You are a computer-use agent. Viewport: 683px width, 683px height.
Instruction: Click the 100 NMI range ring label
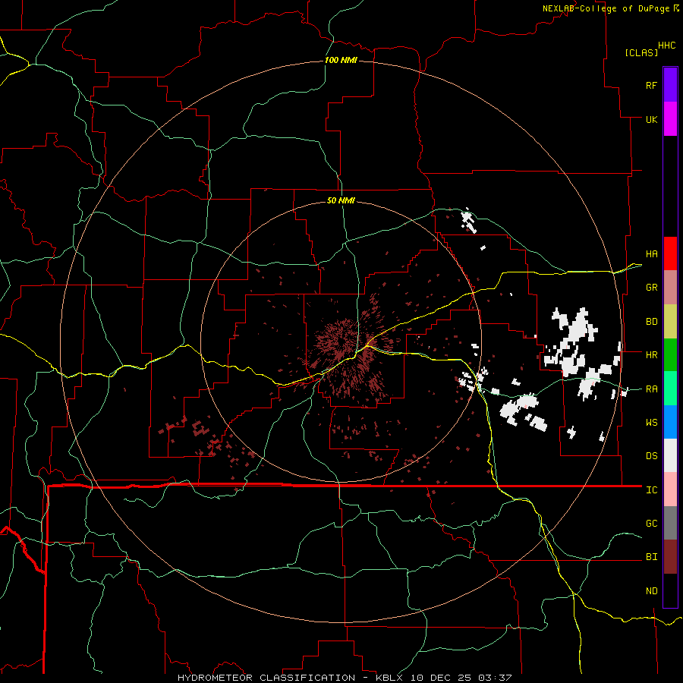pyautogui.click(x=341, y=60)
